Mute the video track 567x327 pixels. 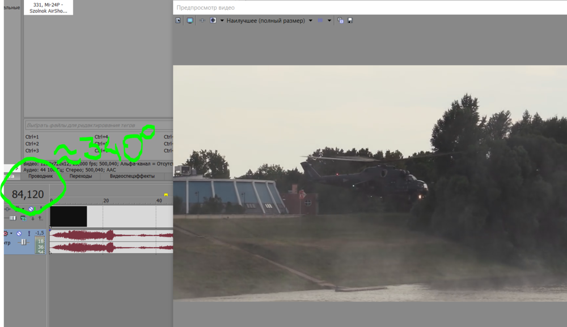click(x=31, y=209)
